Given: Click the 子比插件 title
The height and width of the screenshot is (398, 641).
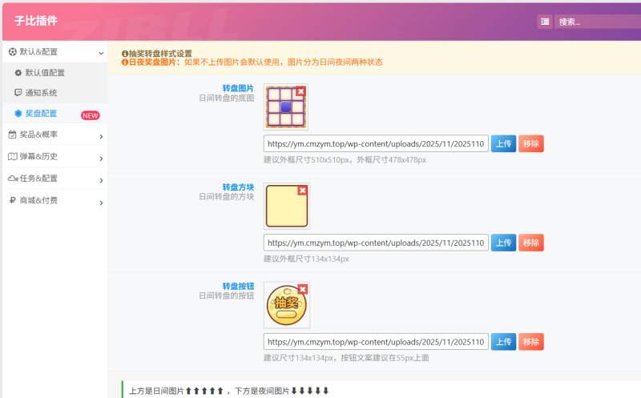Looking at the screenshot, I should (36, 21).
